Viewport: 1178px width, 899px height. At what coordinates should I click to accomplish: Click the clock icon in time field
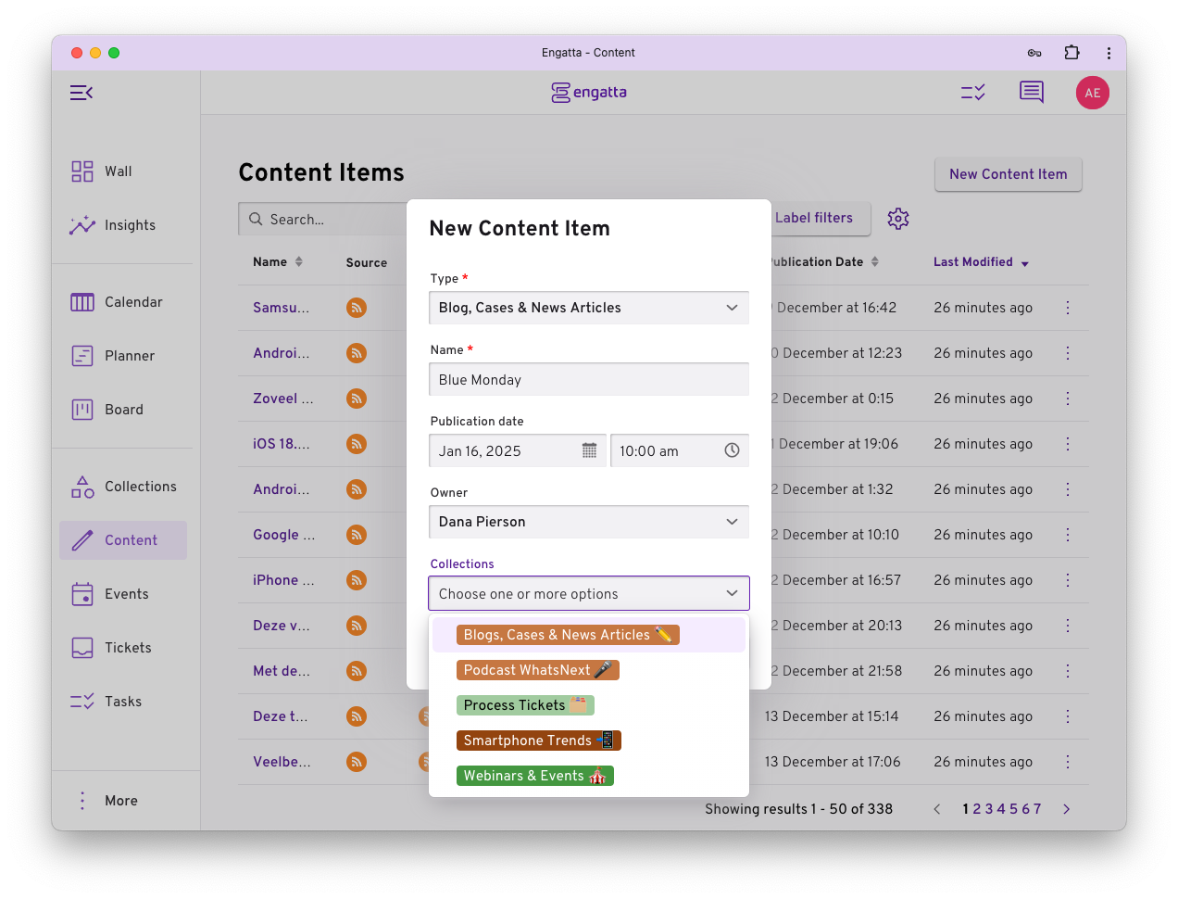click(732, 450)
